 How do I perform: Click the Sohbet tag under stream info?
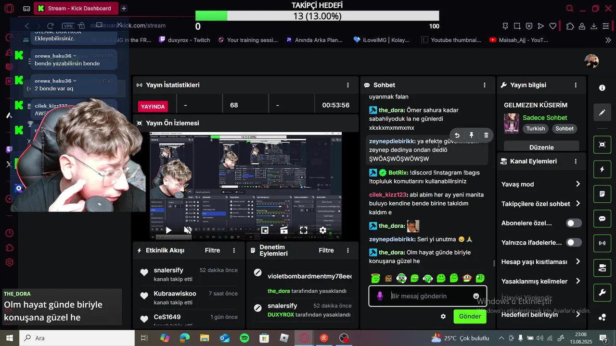tap(565, 129)
